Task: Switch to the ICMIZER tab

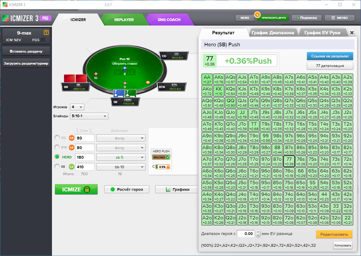Action: [78, 20]
